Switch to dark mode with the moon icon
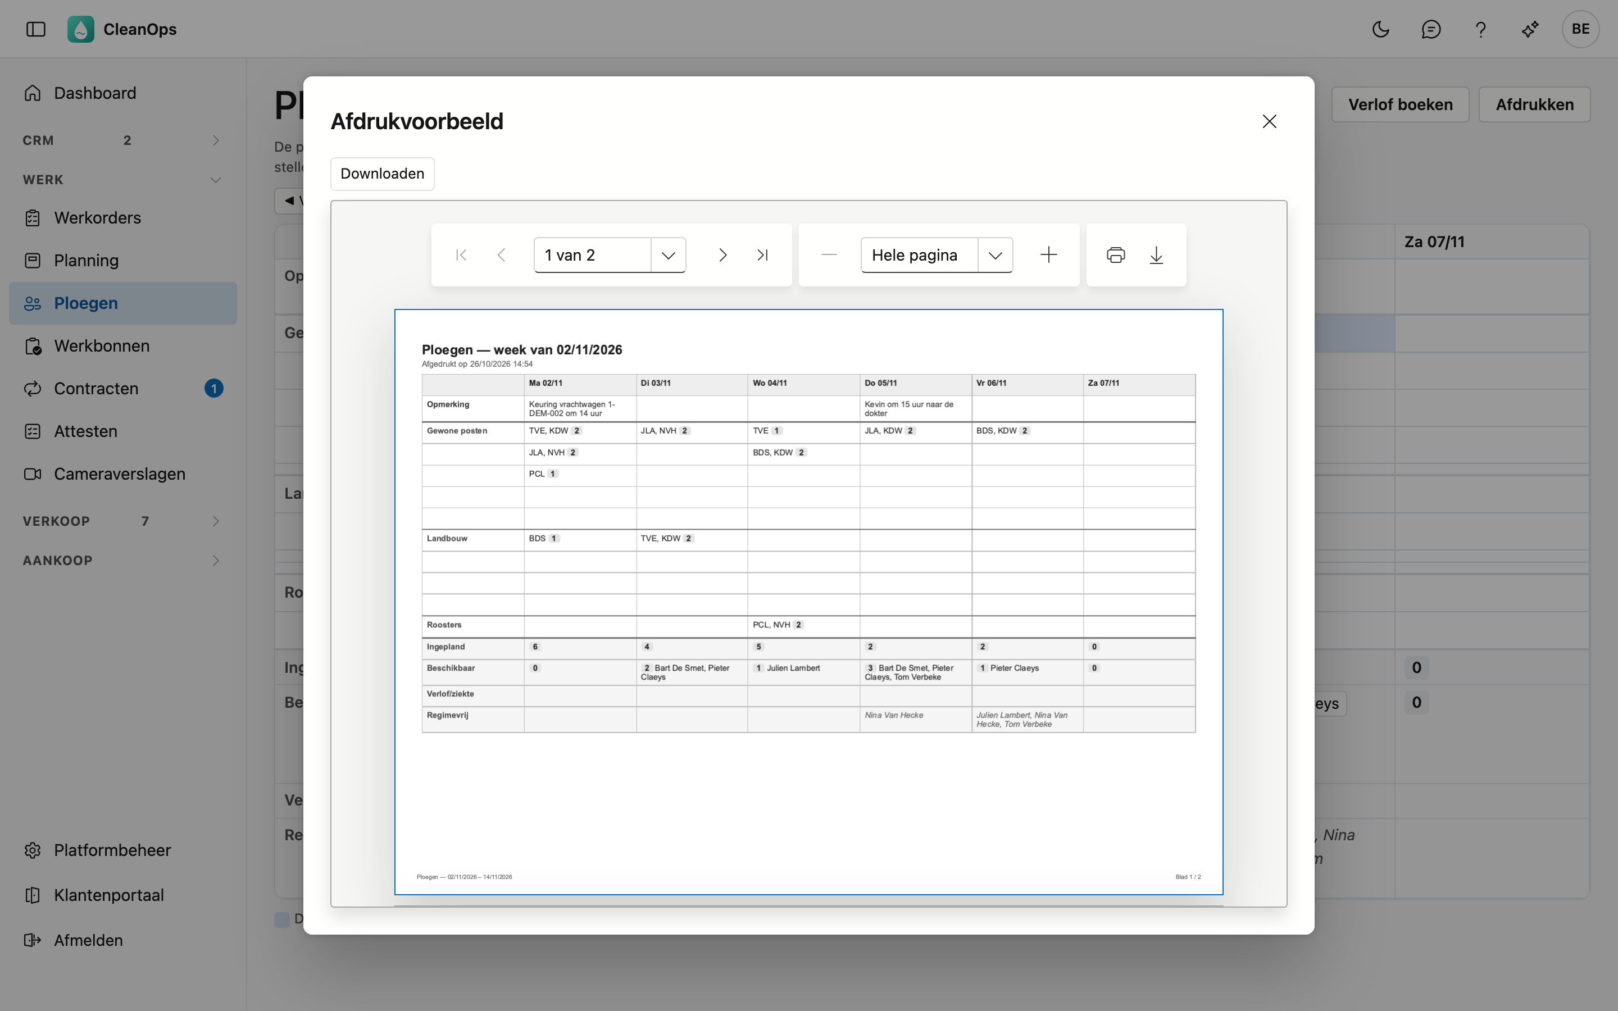Image resolution: width=1618 pixels, height=1011 pixels. coord(1381,29)
